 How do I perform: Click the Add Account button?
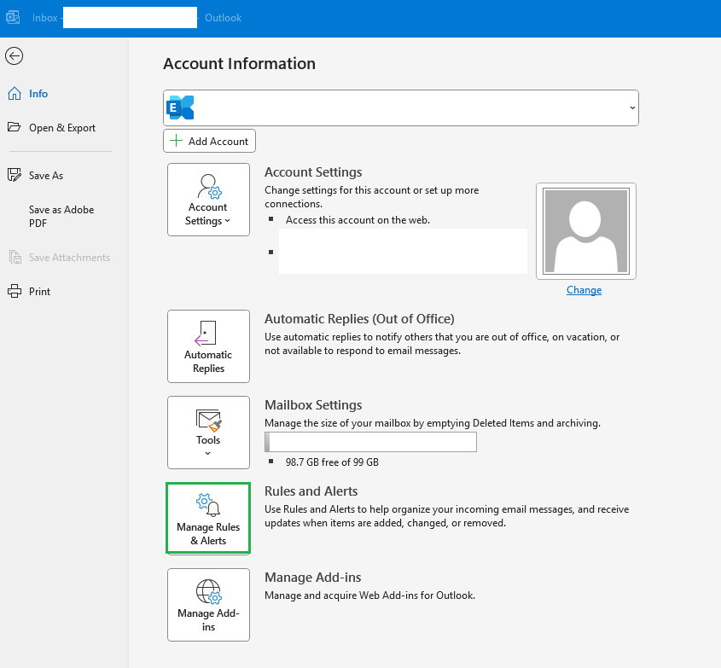[x=209, y=141]
